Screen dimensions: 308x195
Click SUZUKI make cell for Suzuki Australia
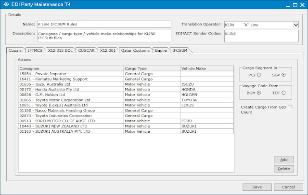click(x=207, y=131)
